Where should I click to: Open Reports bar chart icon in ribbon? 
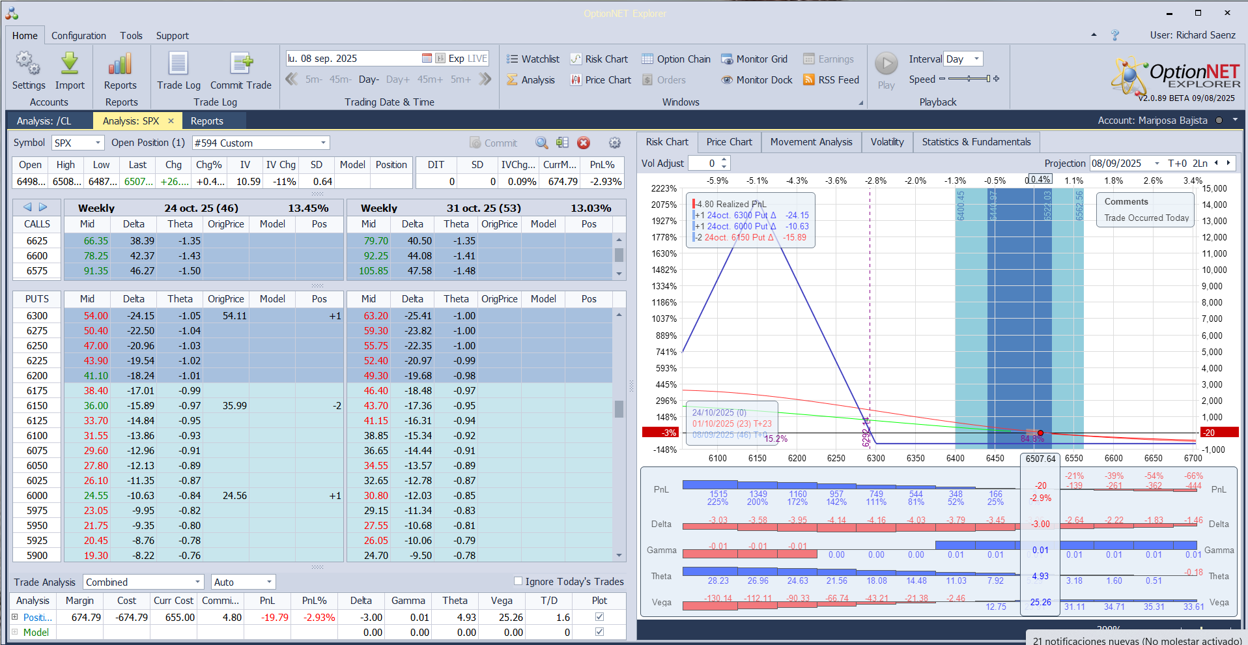(121, 64)
